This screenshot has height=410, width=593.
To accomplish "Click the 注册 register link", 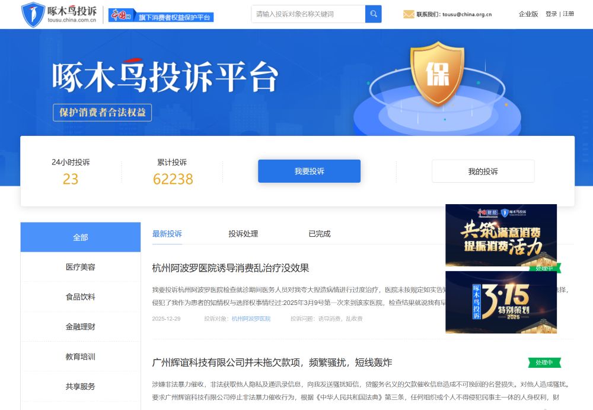I will [x=568, y=14].
